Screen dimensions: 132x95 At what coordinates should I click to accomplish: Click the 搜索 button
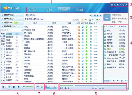pyautogui.click(x=96, y=16)
